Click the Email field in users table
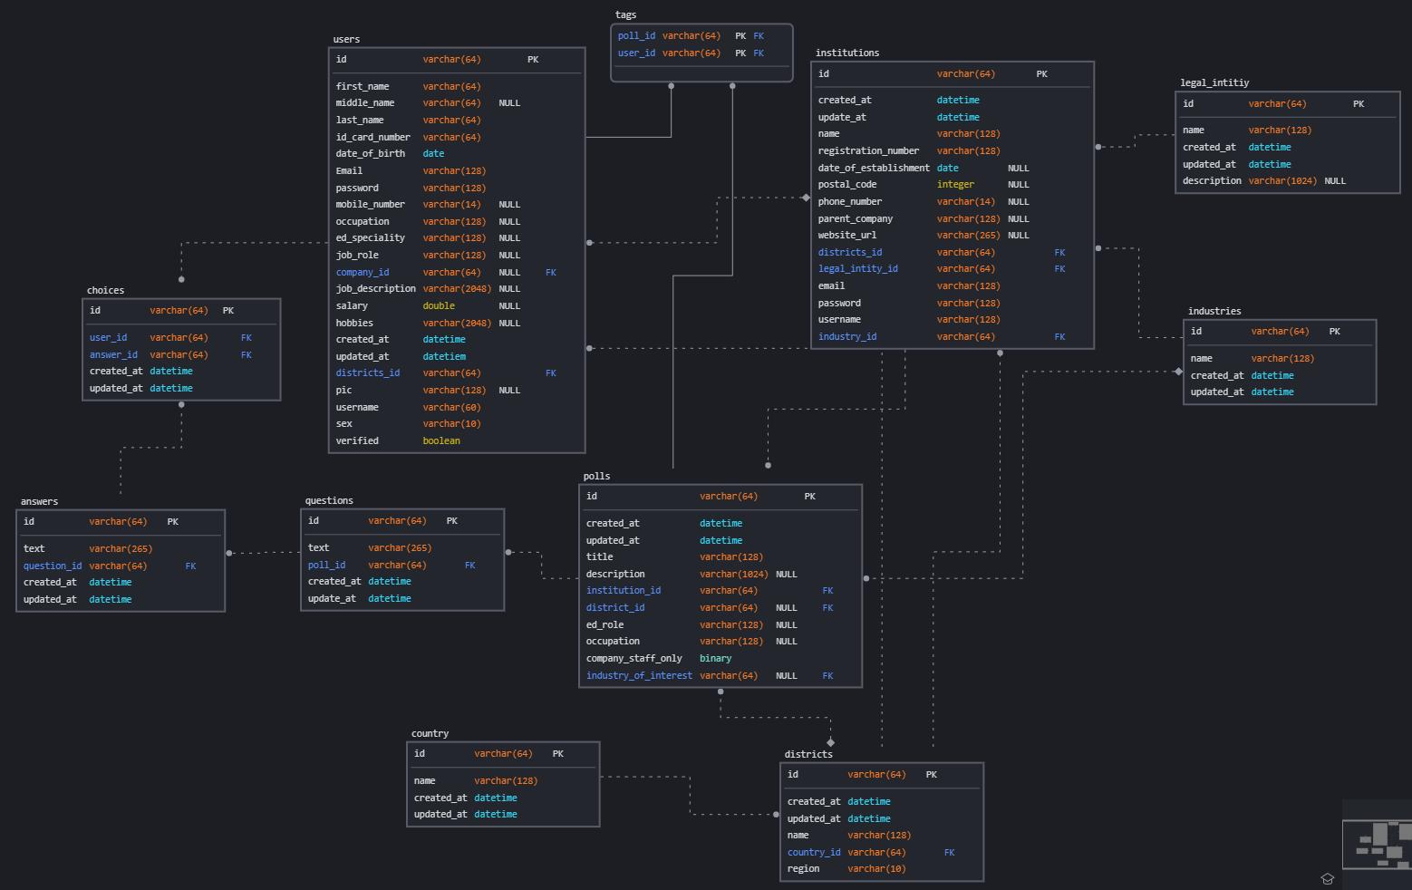Screen dimensions: 1412x890 457,171
